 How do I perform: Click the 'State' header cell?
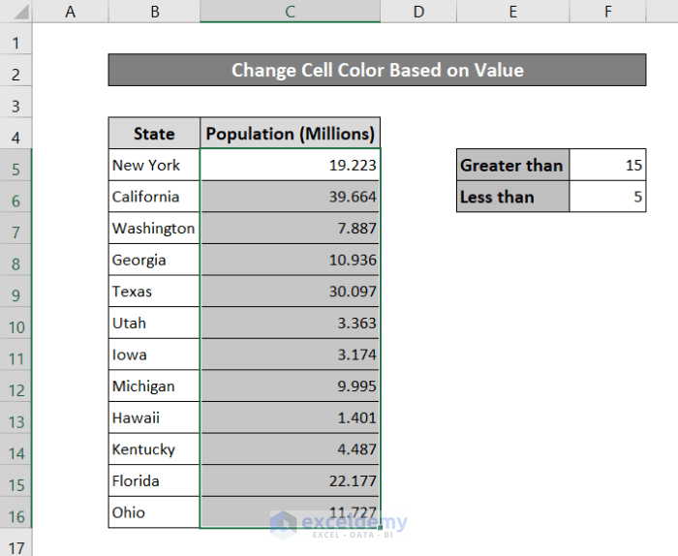(154, 133)
